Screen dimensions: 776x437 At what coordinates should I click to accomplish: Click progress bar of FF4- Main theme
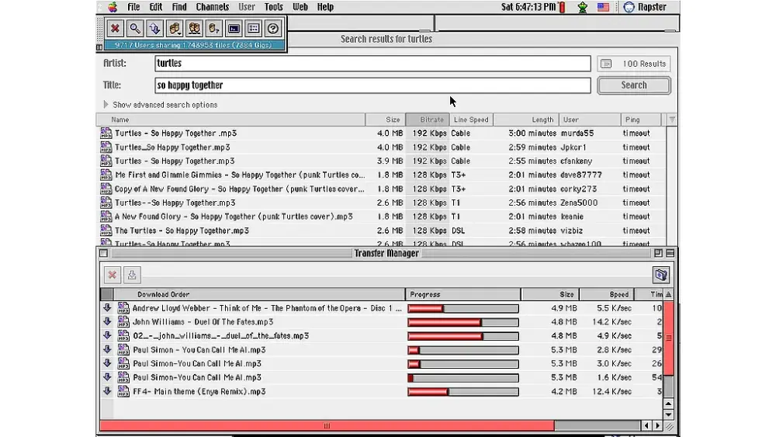[x=463, y=391]
